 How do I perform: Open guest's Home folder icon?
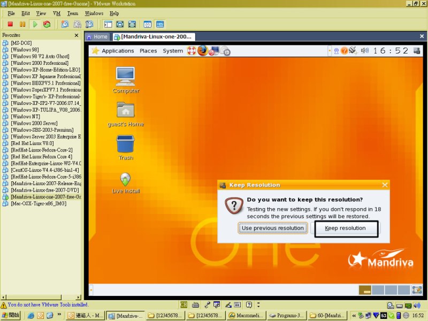click(x=126, y=114)
